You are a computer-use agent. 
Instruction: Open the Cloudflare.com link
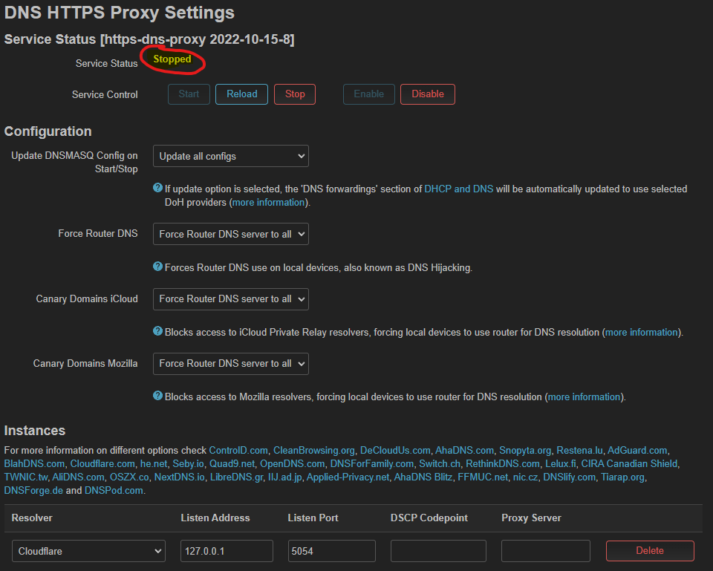[102, 464]
